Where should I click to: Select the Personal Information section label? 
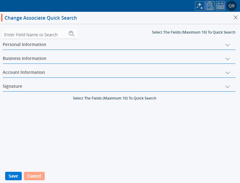pos(24,44)
